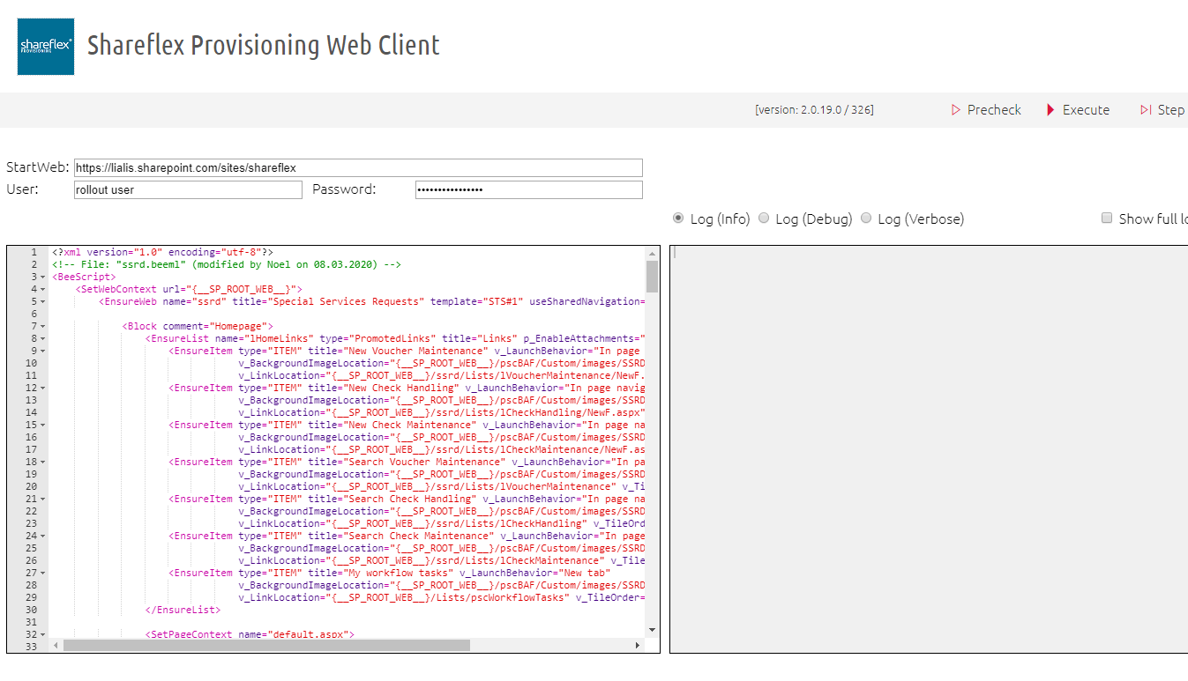Collapse the Block Homepage fold on line 7
Screen dimensions: 1188x681
[43, 326]
